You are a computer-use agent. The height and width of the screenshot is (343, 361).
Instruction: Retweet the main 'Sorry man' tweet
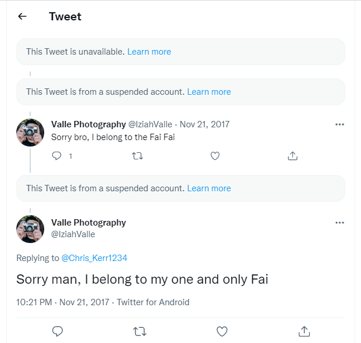click(x=140, y=331)
